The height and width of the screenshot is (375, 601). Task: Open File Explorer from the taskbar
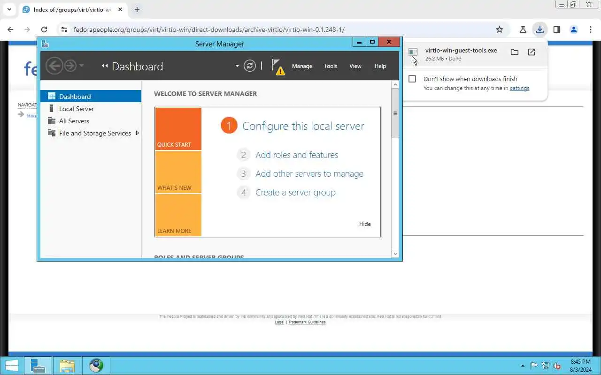point(67,366)
